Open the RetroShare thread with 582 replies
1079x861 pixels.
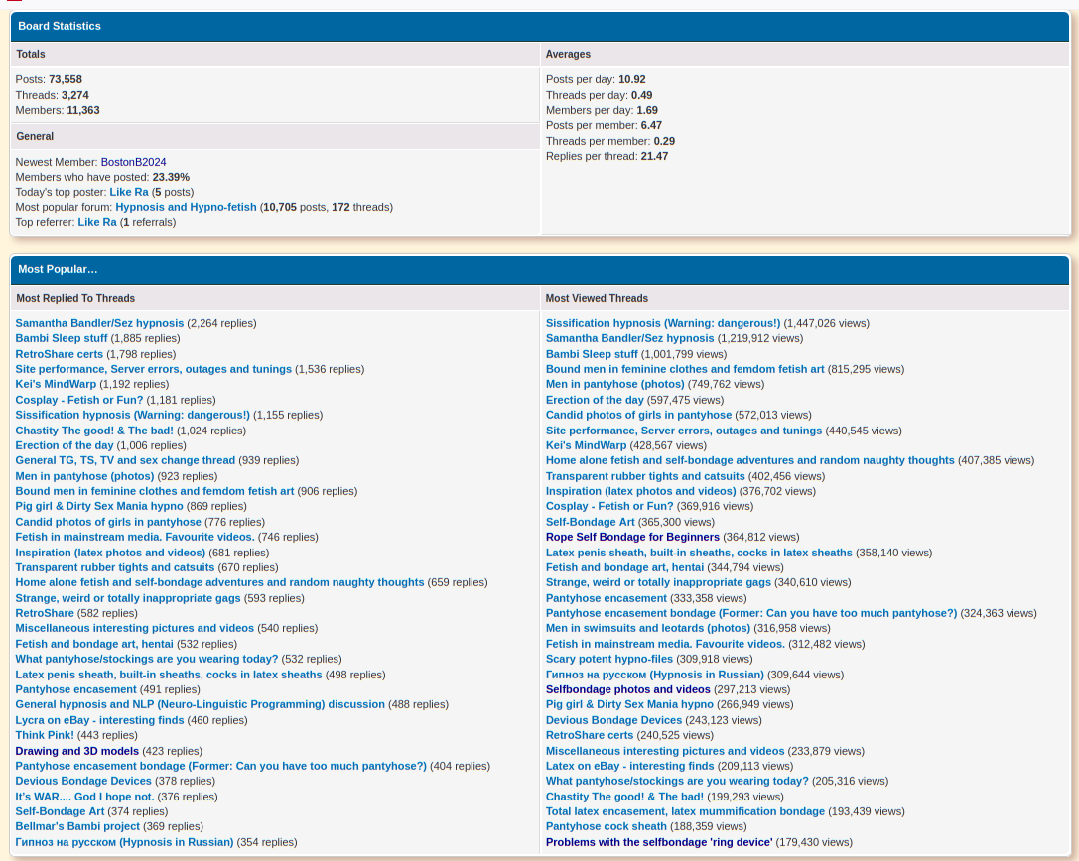[45, 613]
